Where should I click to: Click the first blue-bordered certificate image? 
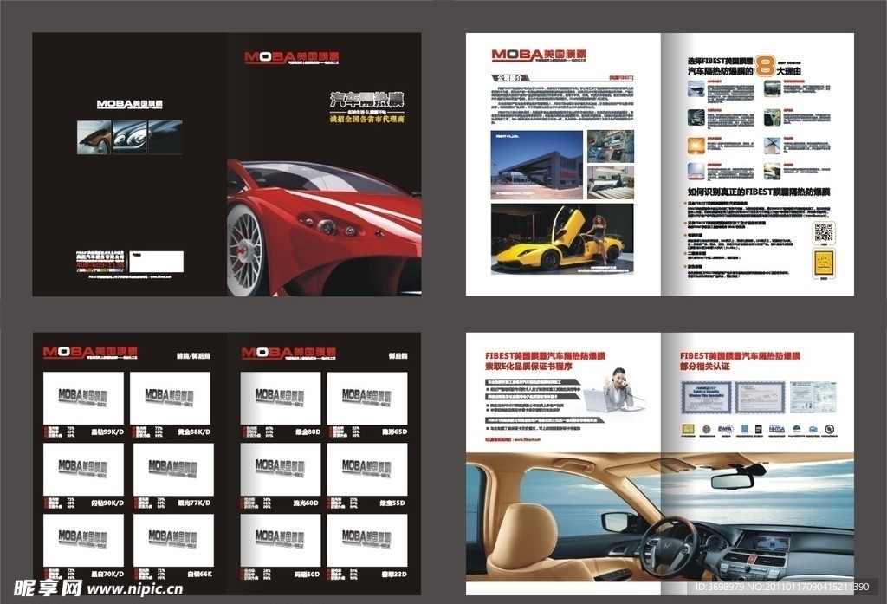(706, 398)
